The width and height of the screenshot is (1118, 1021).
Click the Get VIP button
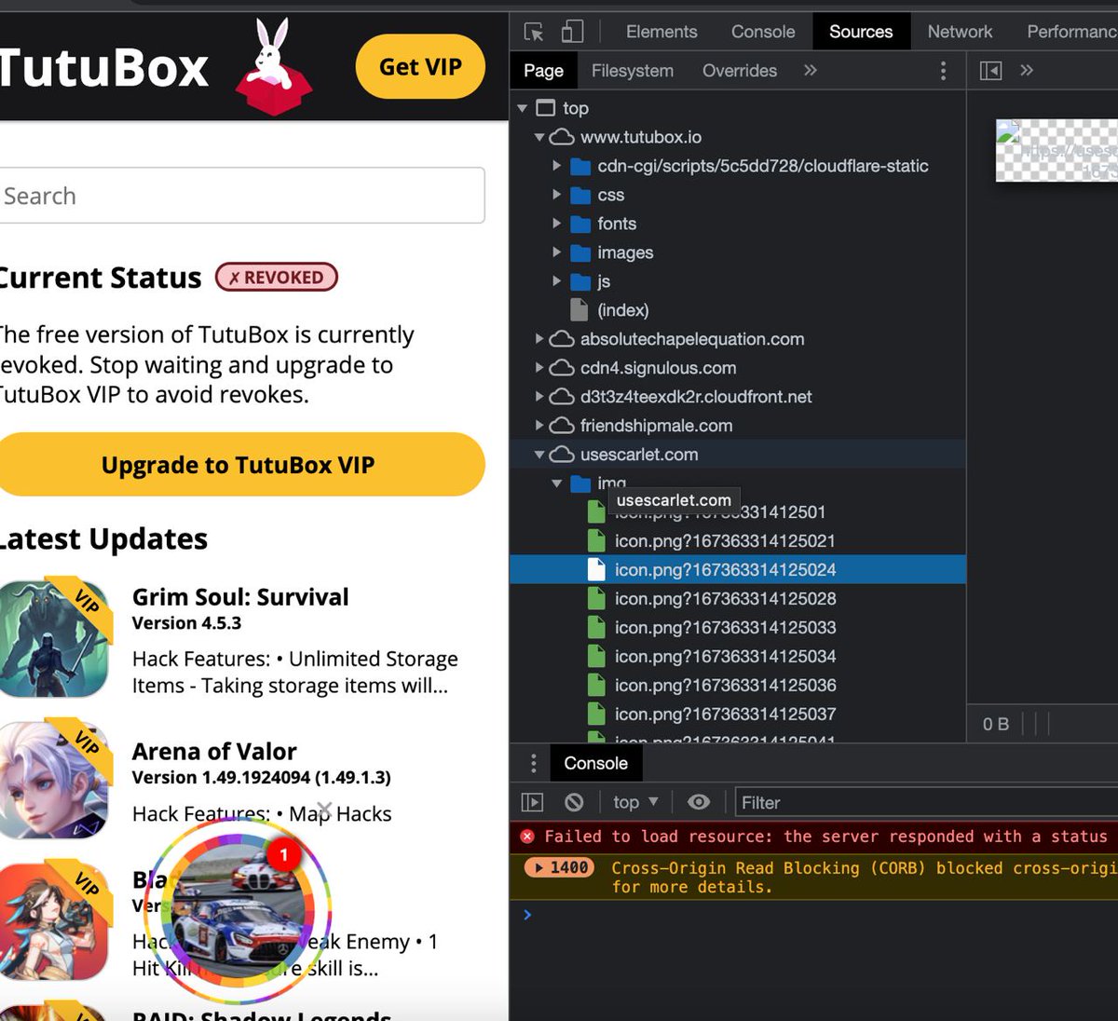coord(420,66)
